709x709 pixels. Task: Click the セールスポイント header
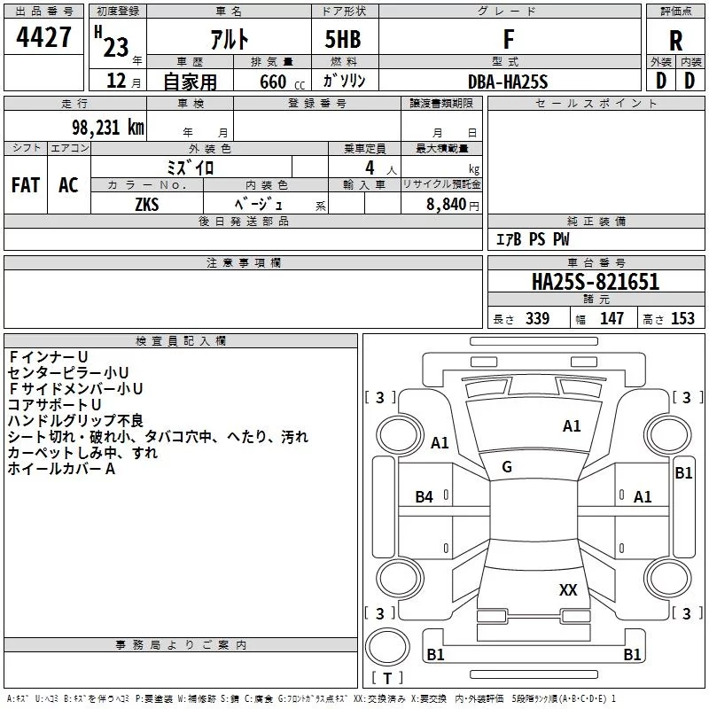pyautogui.click(x=596, y=103)
